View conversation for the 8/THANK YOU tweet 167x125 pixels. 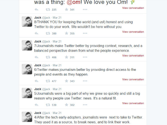pyautogui.click(x=133, y=32)
